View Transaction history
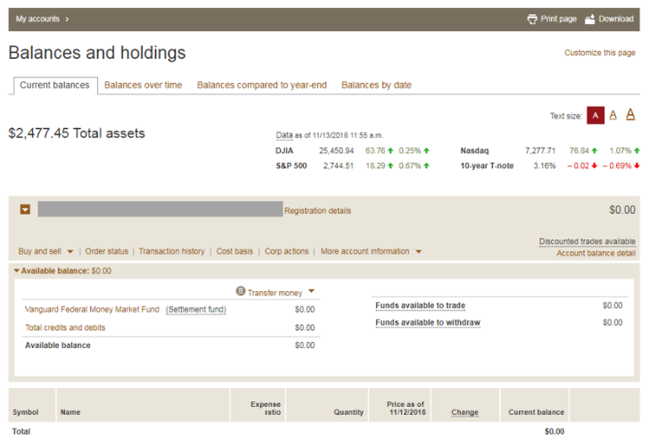This screenshot has height=446, width=649. tap(171, 251)
